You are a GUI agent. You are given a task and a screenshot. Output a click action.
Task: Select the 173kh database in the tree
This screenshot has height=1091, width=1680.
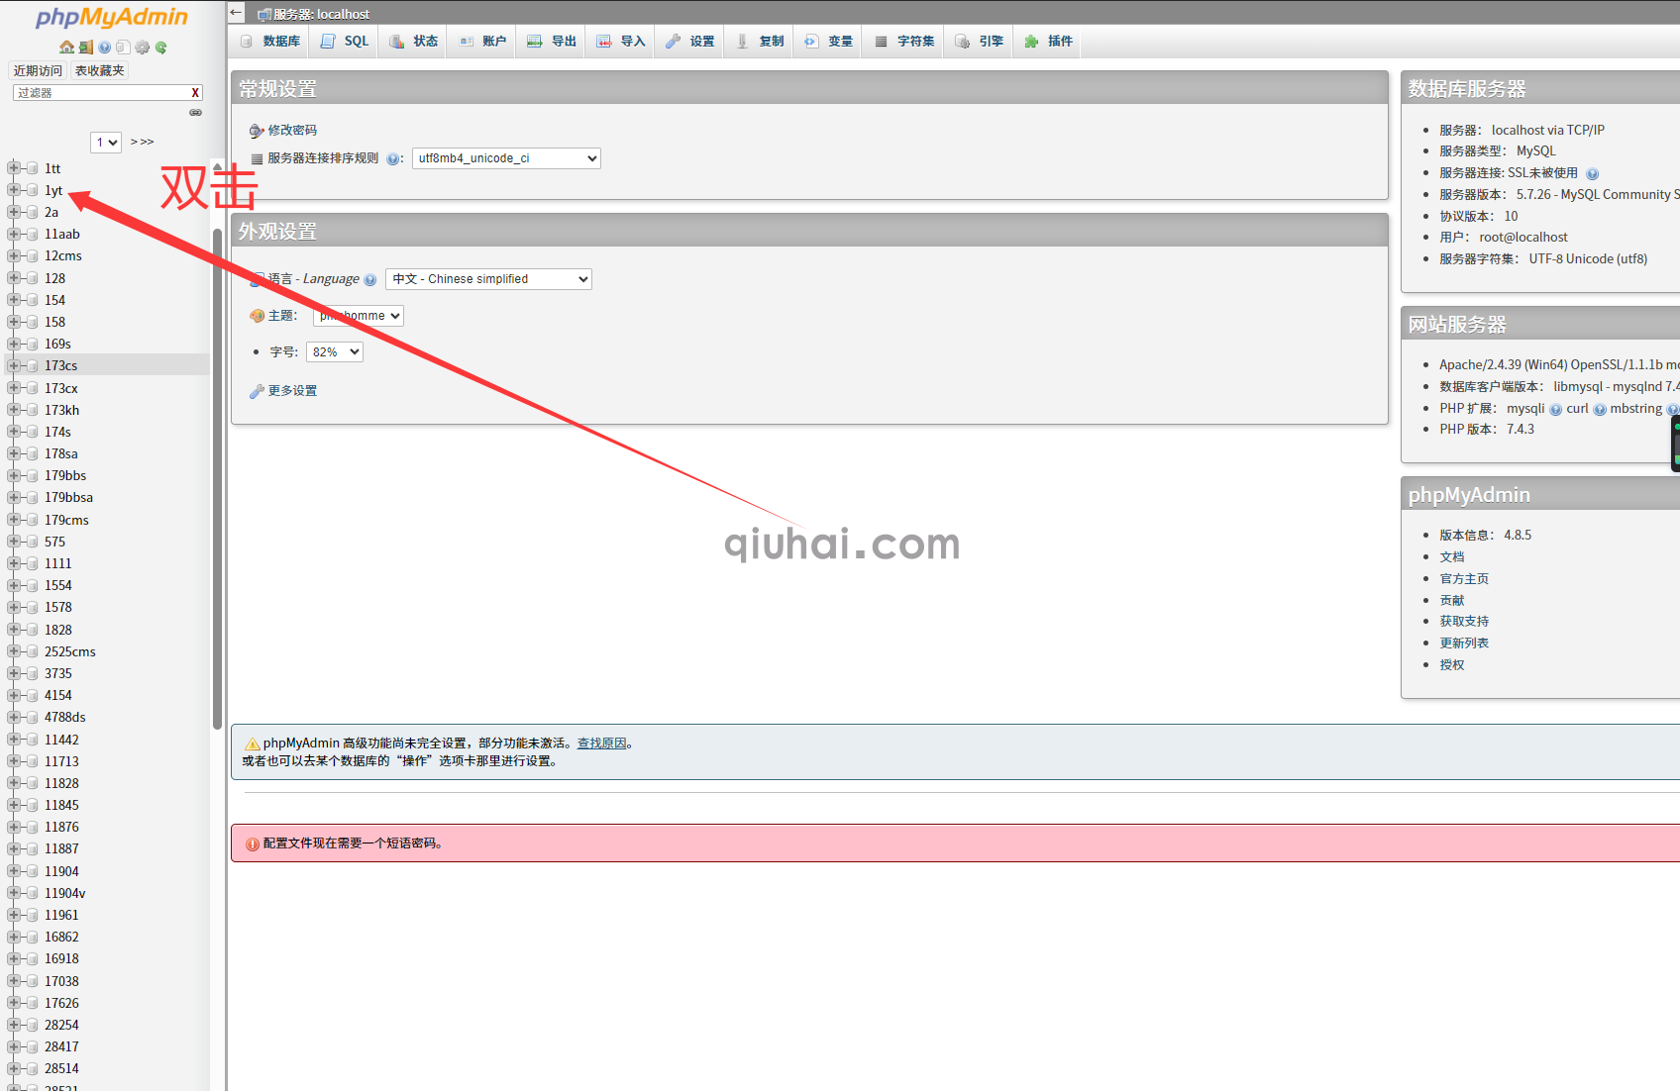click(62, 410)
